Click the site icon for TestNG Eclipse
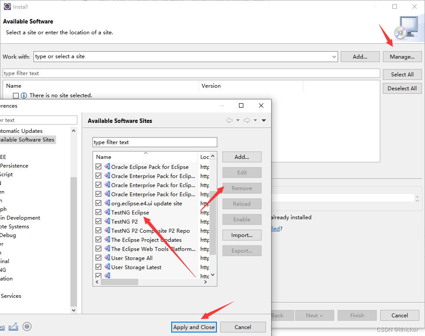The height and width of the screenshot is (336, 425). pyautogui.click(x=107, y=212)
